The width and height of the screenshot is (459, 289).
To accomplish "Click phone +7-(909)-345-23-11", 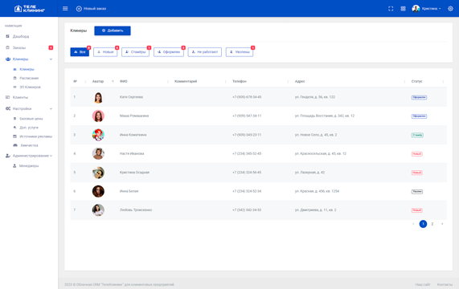I will coord(247,135).
